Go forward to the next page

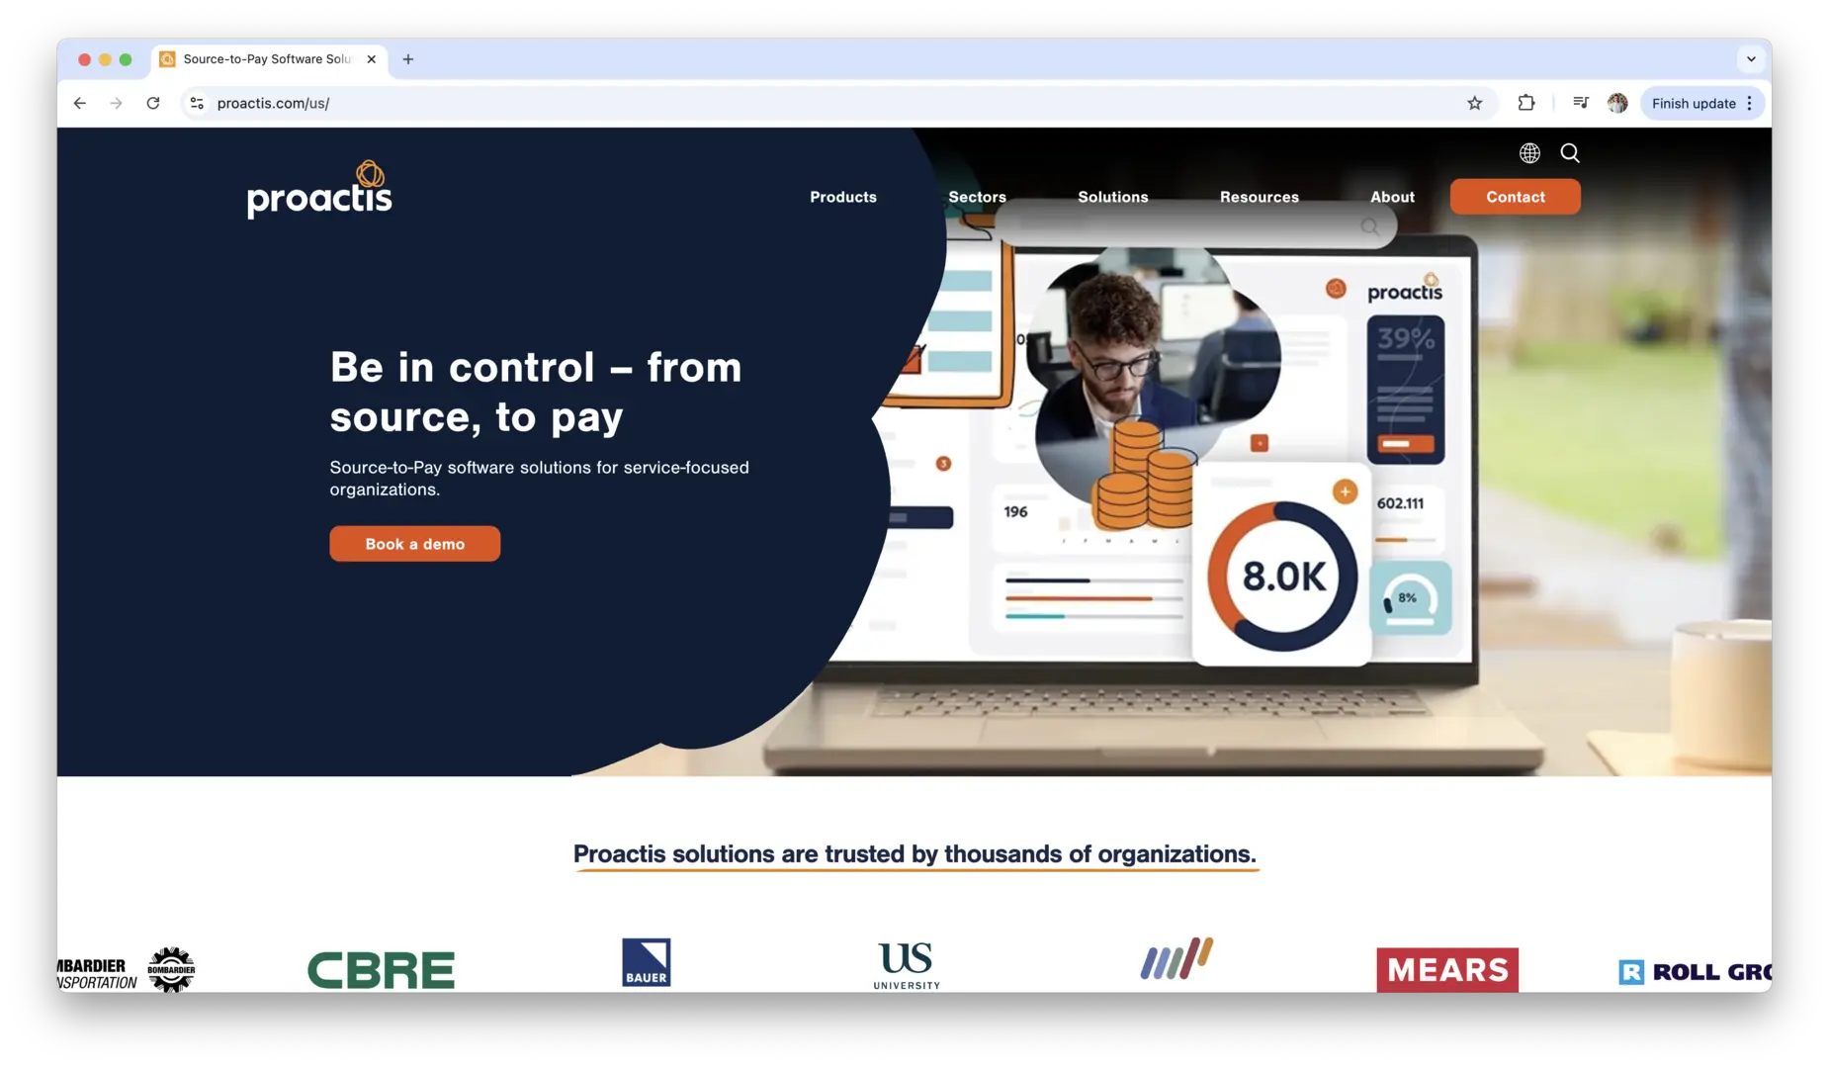point(117,103)
